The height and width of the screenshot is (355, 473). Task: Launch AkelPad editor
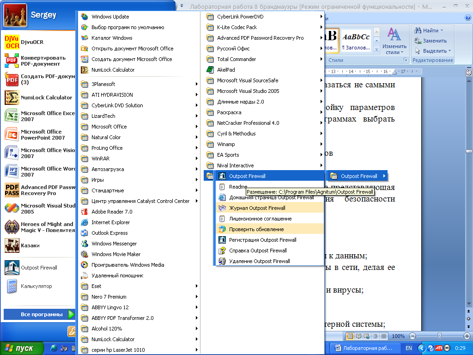[x=264, y=70]
